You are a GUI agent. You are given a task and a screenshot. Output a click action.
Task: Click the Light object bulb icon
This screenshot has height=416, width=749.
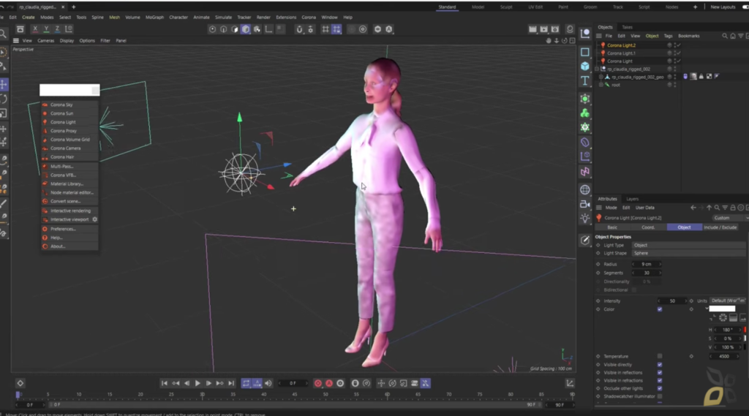pos(584,219)
